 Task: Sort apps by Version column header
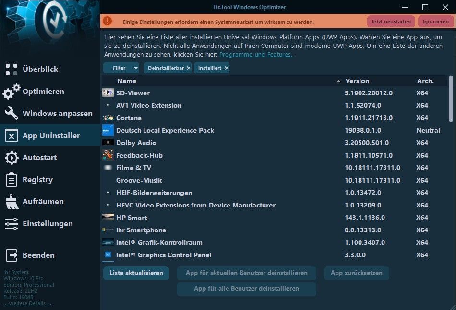[x=357, y=81]
